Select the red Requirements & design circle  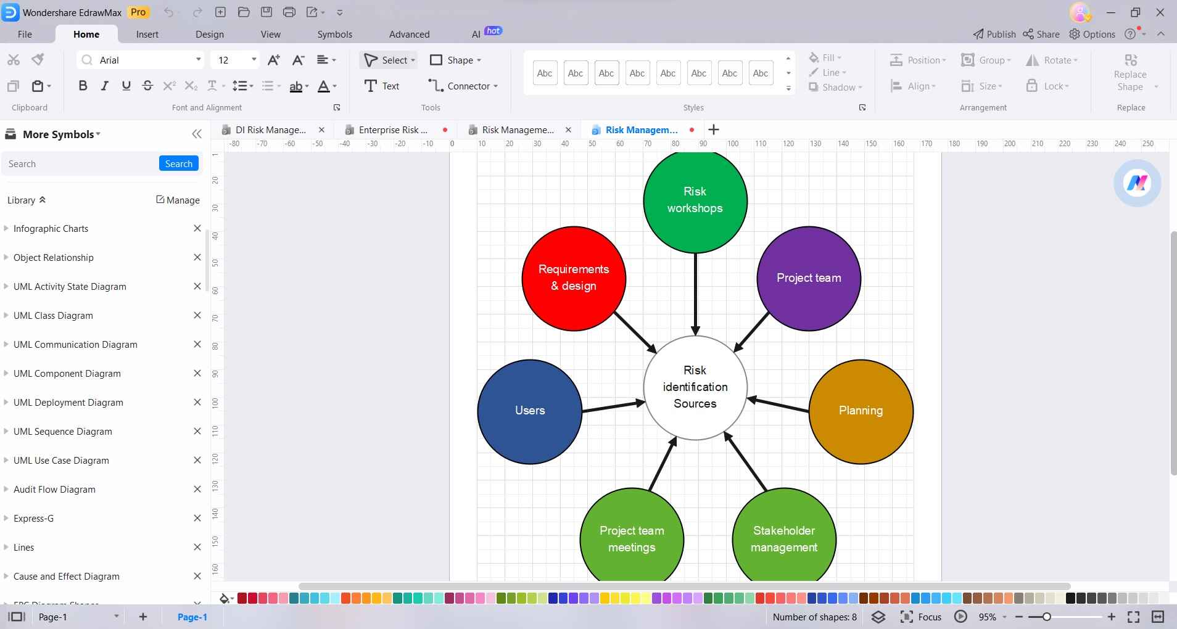click(x=574, y=278)
